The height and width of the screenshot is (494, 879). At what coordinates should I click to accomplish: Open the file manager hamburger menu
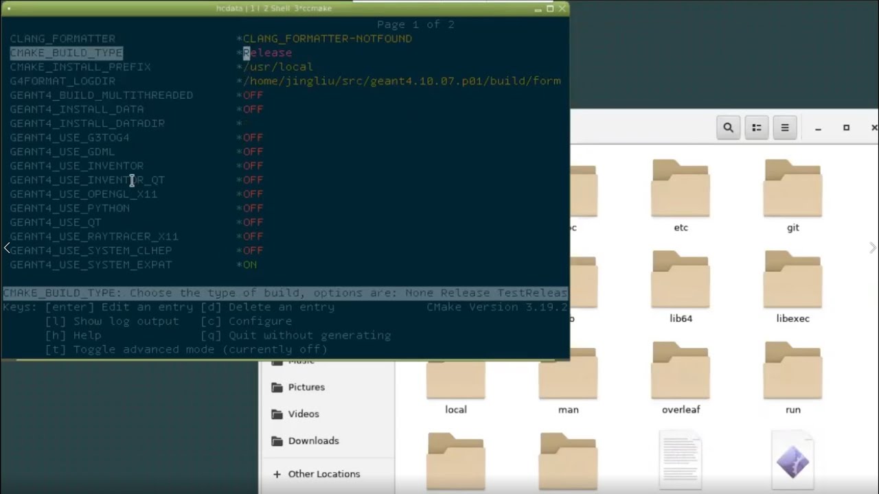(785, 128)
